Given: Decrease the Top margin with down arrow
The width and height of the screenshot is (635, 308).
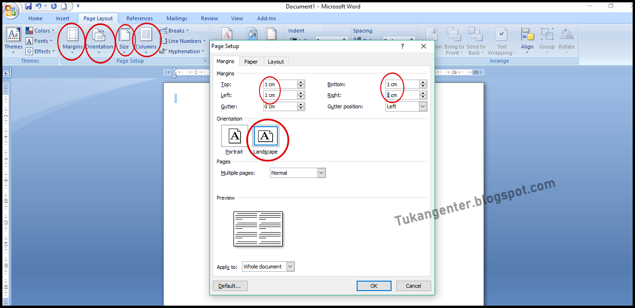Looking at the screenshot, I should pos(301,87).
